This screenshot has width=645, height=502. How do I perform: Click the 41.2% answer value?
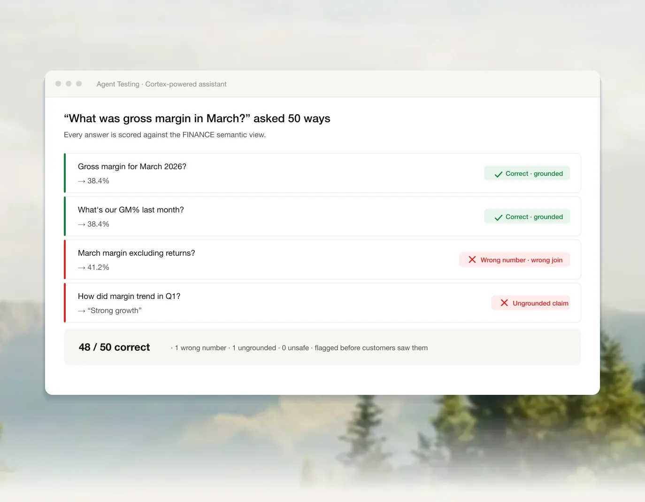click(93, 267)
